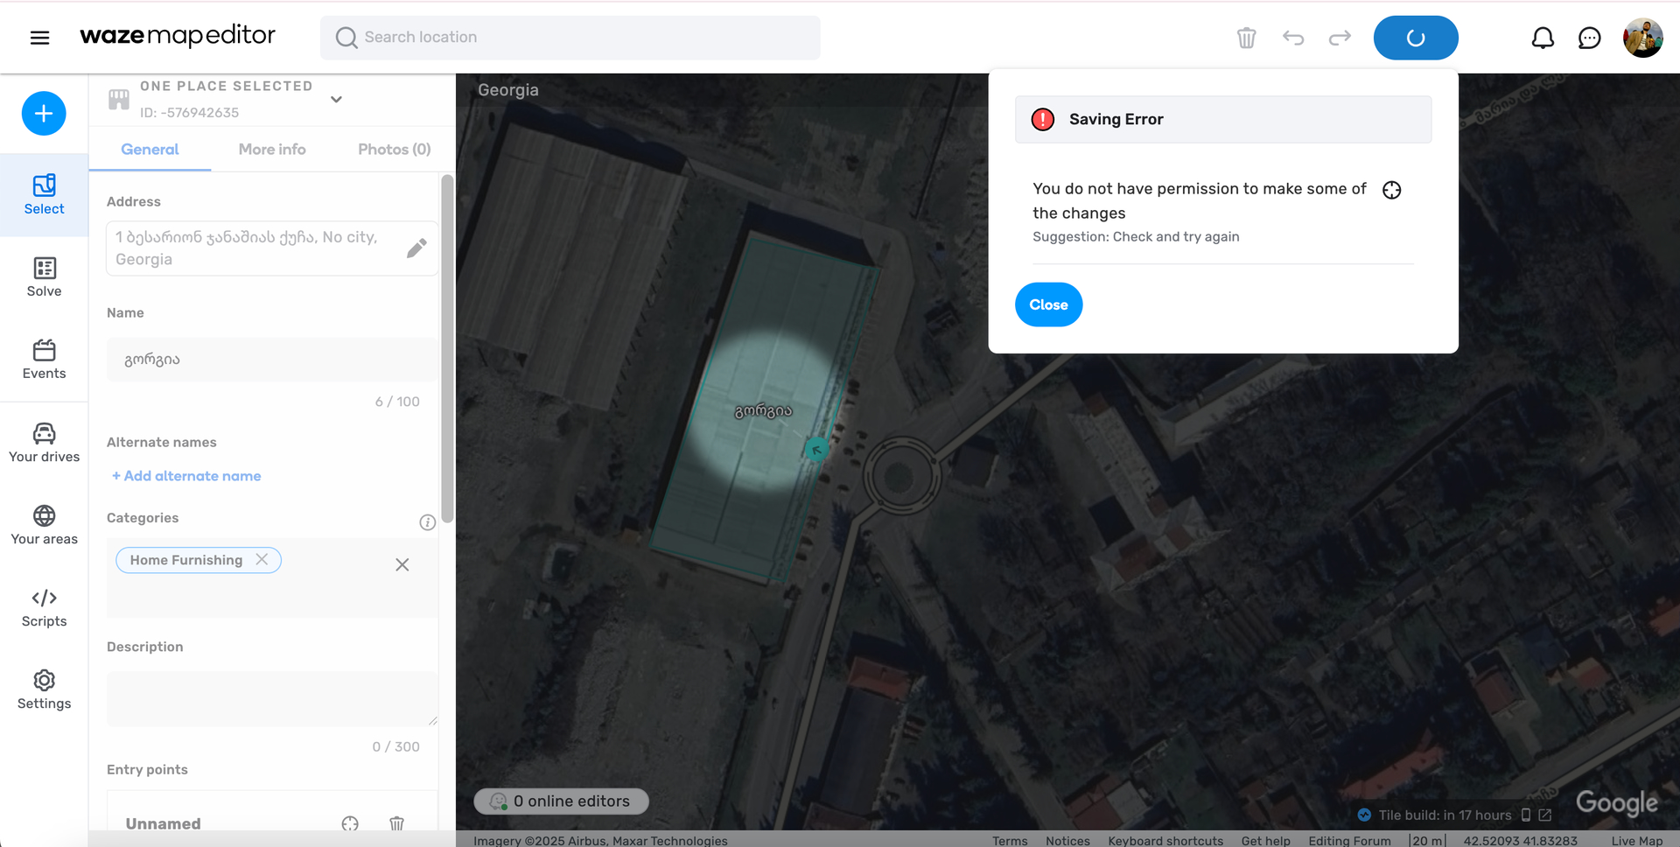Click the blue add-new plus button
Viewport: 1680px width, 847px height.
point(44,114)
